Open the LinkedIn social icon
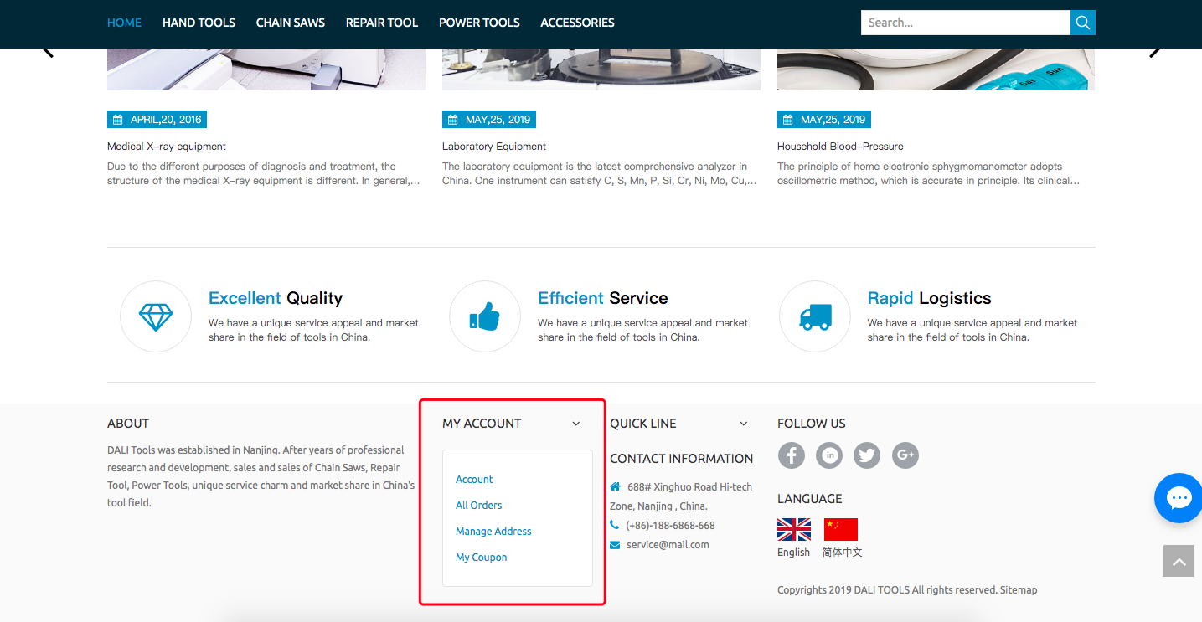The width and height of the screenshot is (1202, 622). pyautogui.click(x=829, y=455)
